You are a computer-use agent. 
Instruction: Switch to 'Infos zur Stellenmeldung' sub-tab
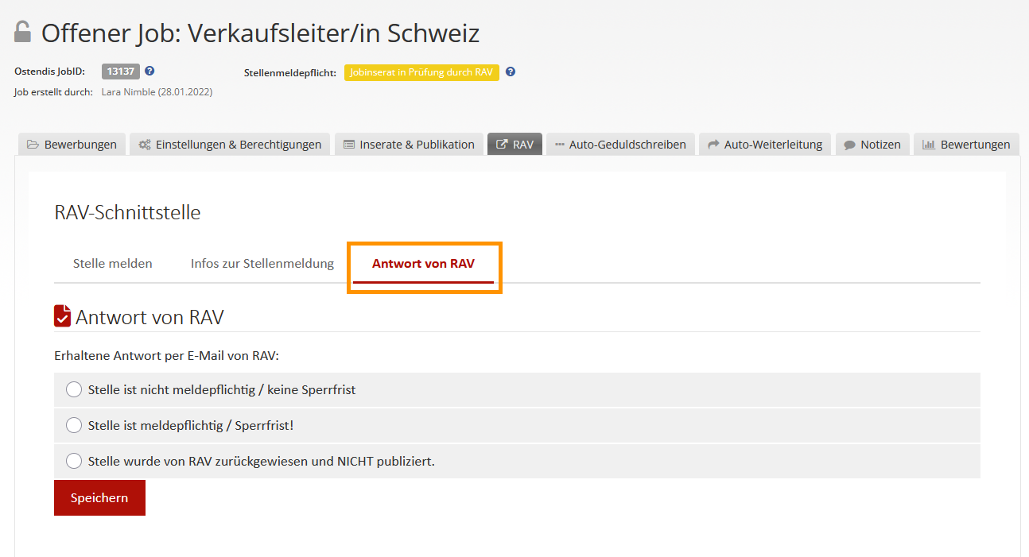(x=262, y=264)
